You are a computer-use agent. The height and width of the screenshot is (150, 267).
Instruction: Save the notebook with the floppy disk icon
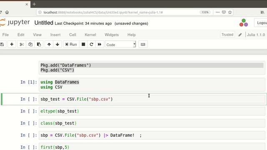point(2,45)
